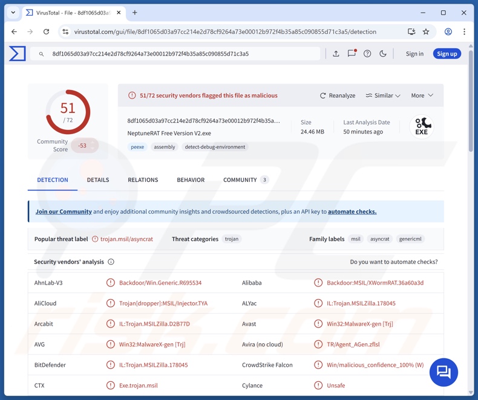Click the install app icon in address bar
Screen dimensions: 478x400
pos(411,31)
